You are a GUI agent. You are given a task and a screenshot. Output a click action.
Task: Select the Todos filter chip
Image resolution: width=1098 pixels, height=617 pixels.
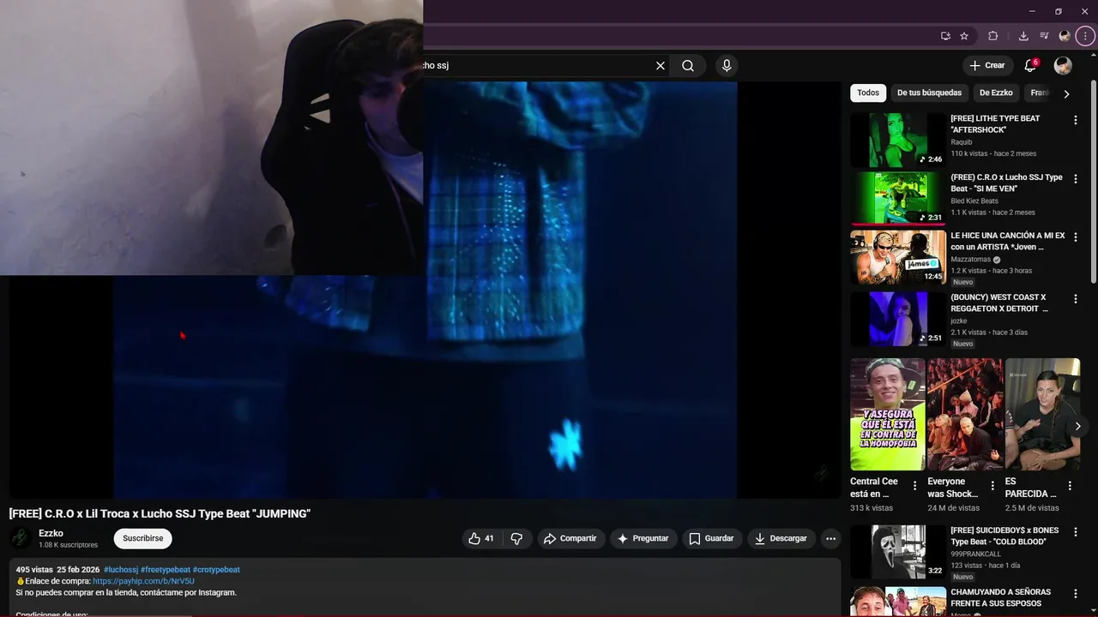click(x=868, y=93)
